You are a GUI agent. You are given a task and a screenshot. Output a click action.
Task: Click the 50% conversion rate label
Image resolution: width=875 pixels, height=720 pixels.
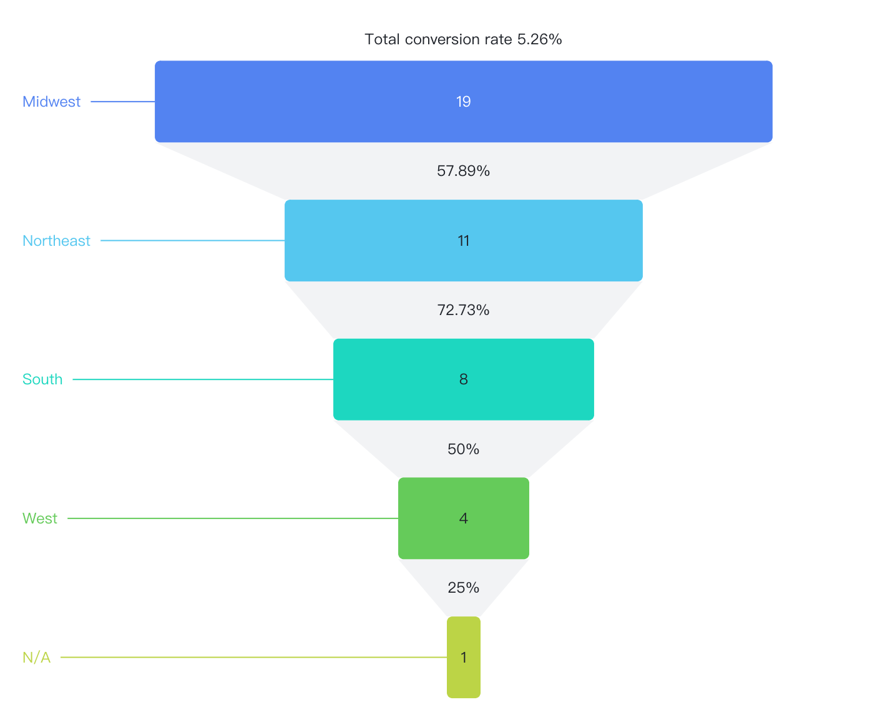click(x=463, y=449)
